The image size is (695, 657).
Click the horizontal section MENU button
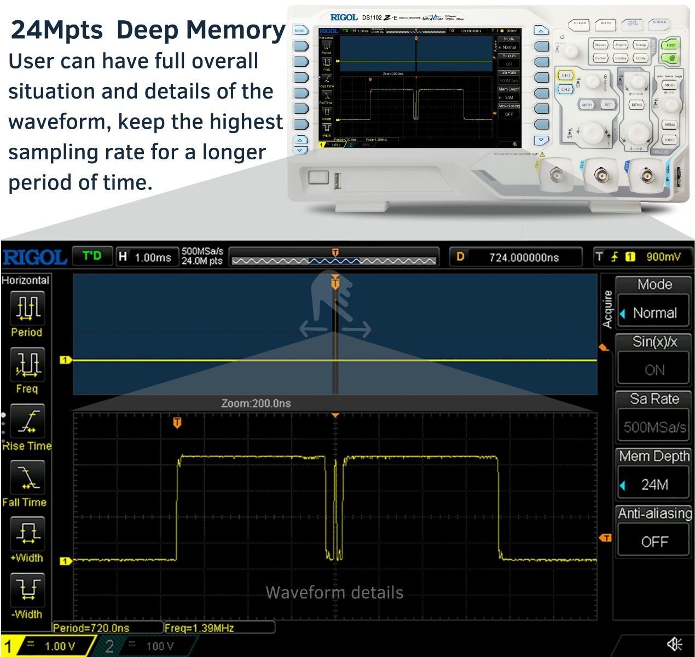pos(636,105)
